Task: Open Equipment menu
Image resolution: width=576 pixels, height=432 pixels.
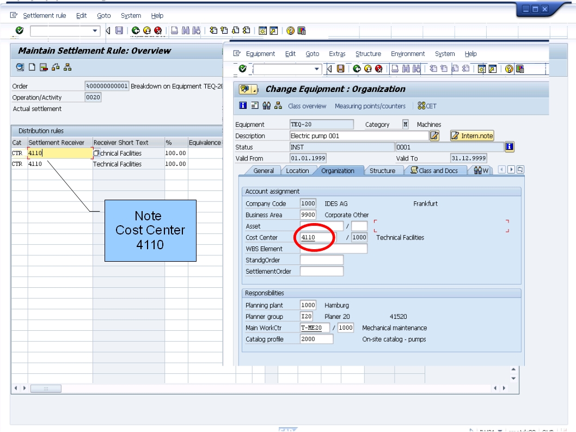Action: pyautogui.click(x=260, y=53)
